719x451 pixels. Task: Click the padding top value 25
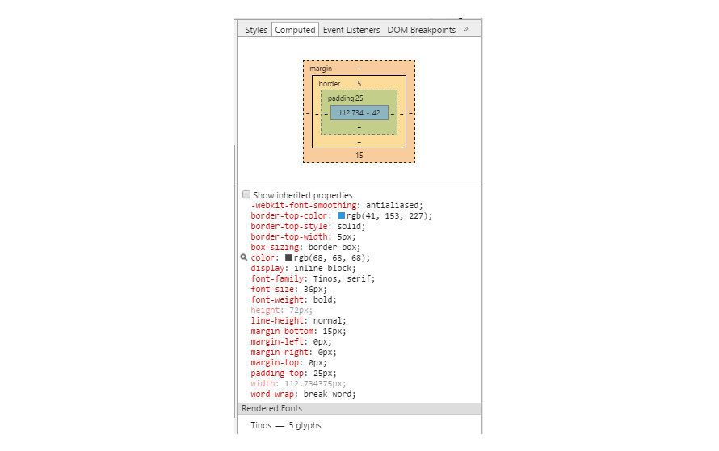coord(359,98)
